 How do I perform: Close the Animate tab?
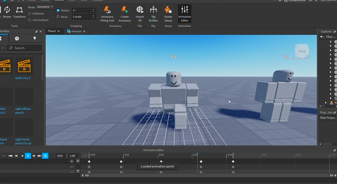[x=84, y=31]
